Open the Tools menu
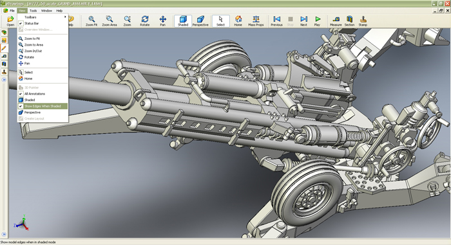 click(x=33, y=11)
